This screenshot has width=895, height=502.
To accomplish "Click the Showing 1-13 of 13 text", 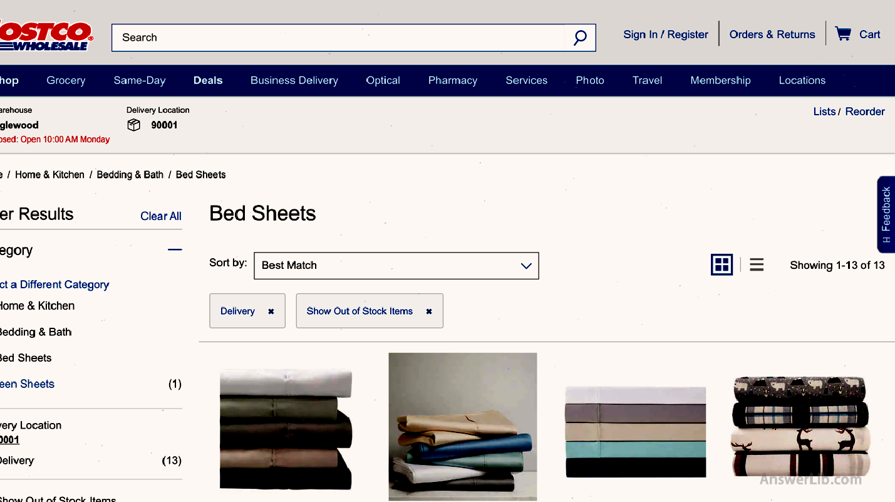I will [x=837, y=265].
